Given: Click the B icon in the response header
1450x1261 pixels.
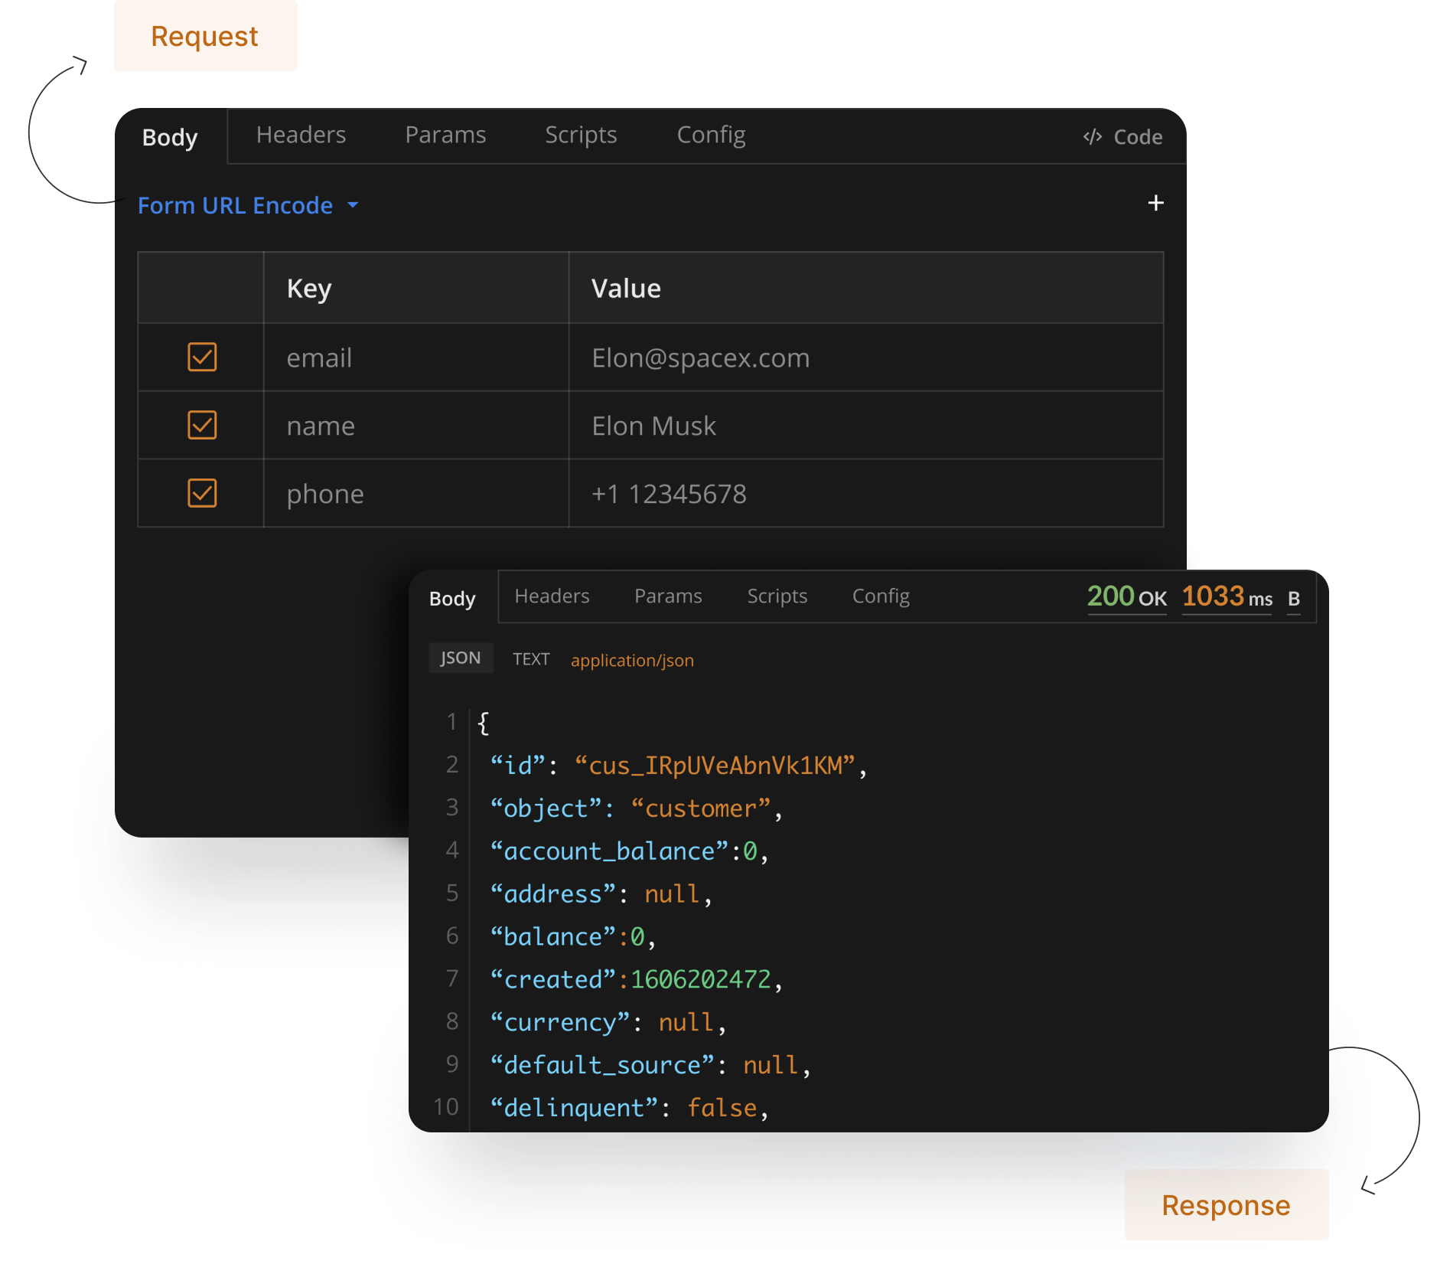Looking at the screenshot, I should 1293,599.
